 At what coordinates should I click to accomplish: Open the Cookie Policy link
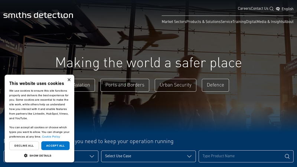tap(51, 137)
